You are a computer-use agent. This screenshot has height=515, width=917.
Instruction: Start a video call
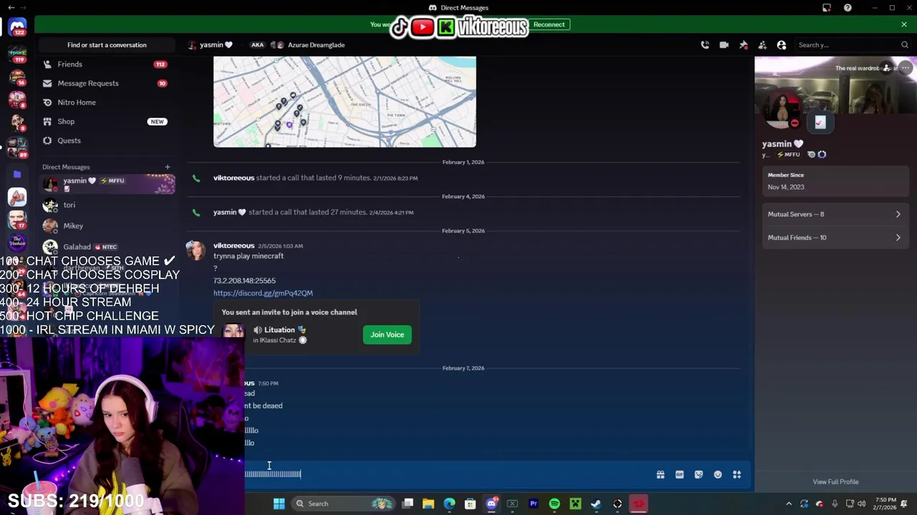(724, 45)
